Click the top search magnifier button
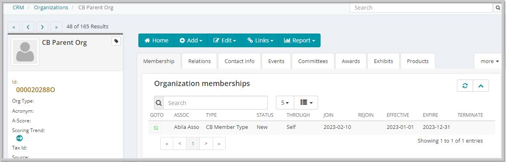506x162 pixels. pos(497,8)
